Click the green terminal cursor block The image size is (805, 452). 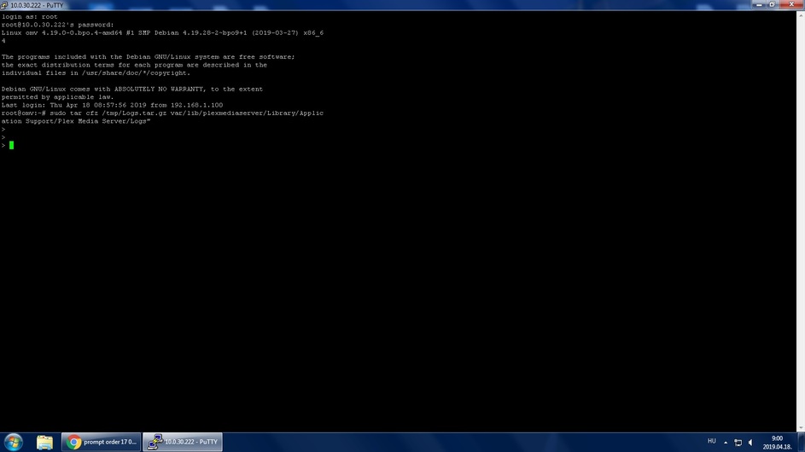(x=11, y=145)
